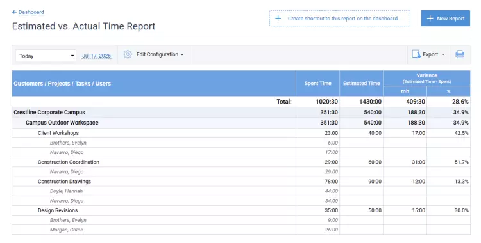Expand the Edit Configuration menu

pyautogui.click(x=160, y=54)
